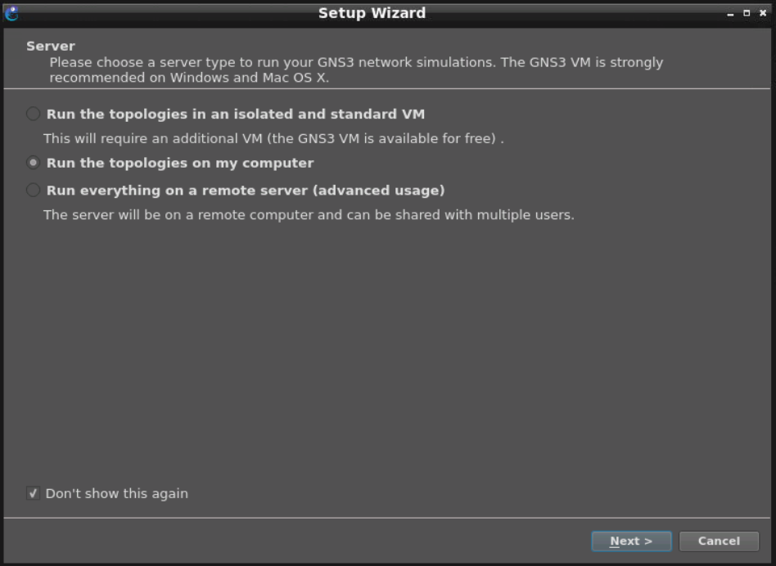Cancel the Setup Wizard
The image size is (776, 566).
click(719, 541)
